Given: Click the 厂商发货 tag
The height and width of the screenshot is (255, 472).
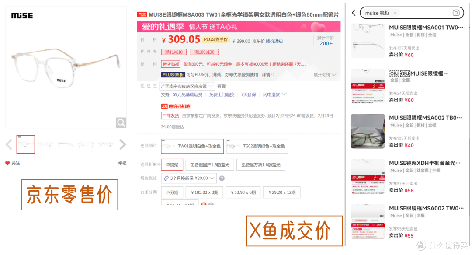Looking at the screenshot, I should (171, 116).
